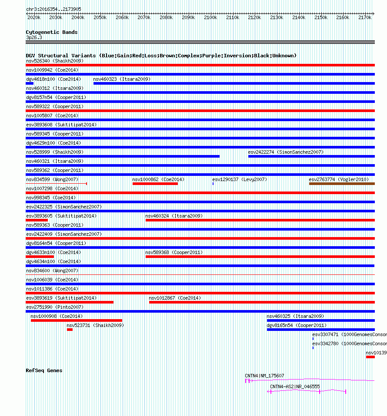Click dgv4634n100 (Coe2014) label
This screenshot has height=416, width=387.
tap(53, 261)
